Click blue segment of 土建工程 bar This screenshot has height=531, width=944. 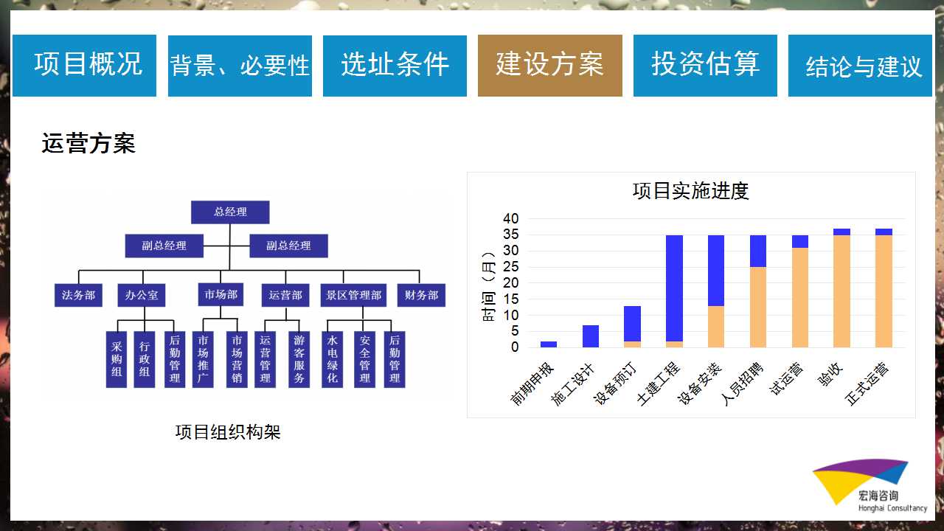click(x=674, y=288)
